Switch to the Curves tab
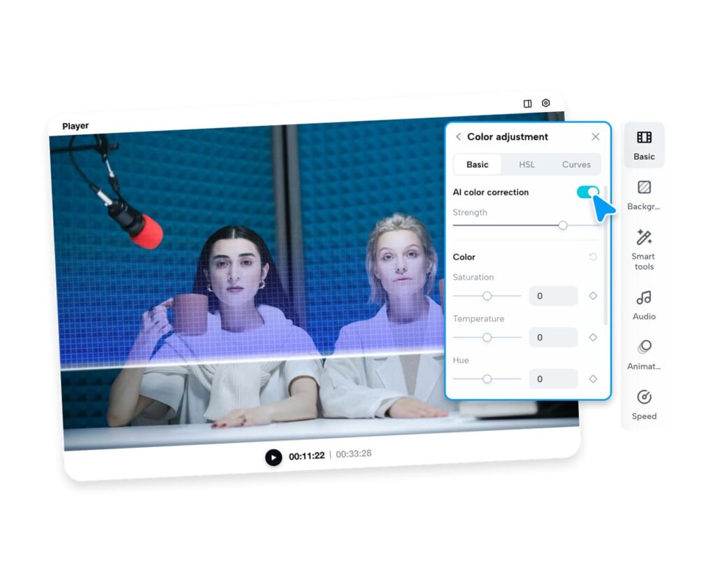 pyautogui.click(x=576, y=164)
